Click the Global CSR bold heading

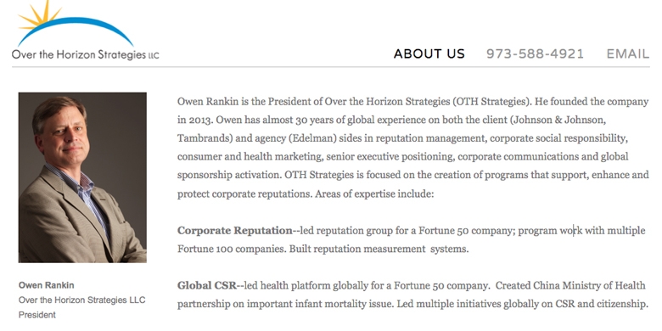(x=207, y=285)
